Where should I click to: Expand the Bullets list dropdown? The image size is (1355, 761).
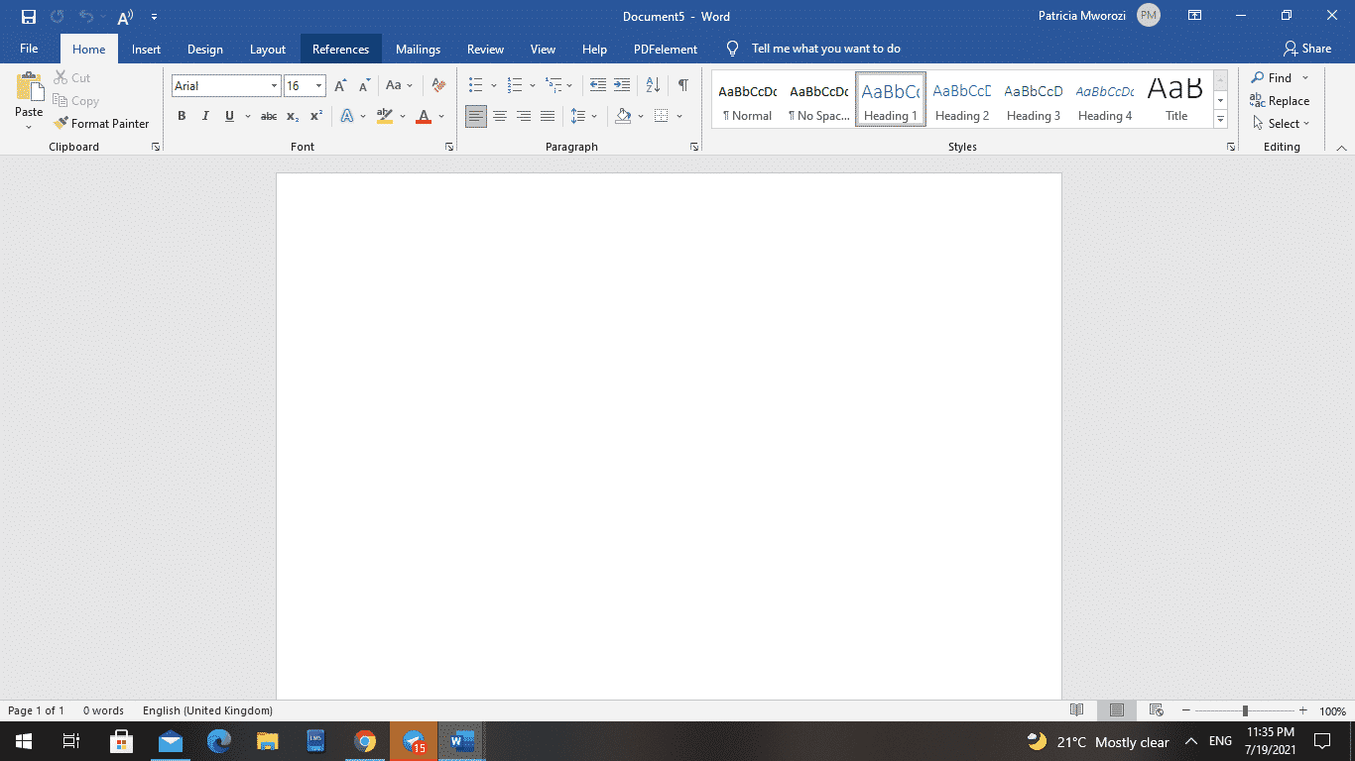point(493,85)
